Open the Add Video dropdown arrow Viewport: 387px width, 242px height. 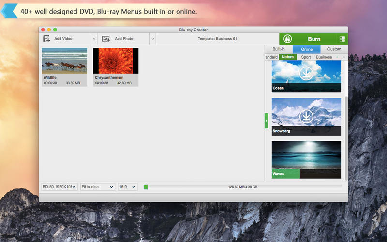coord(94,39)
